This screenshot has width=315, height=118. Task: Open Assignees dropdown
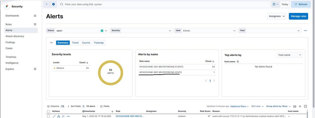pos(277,16)
